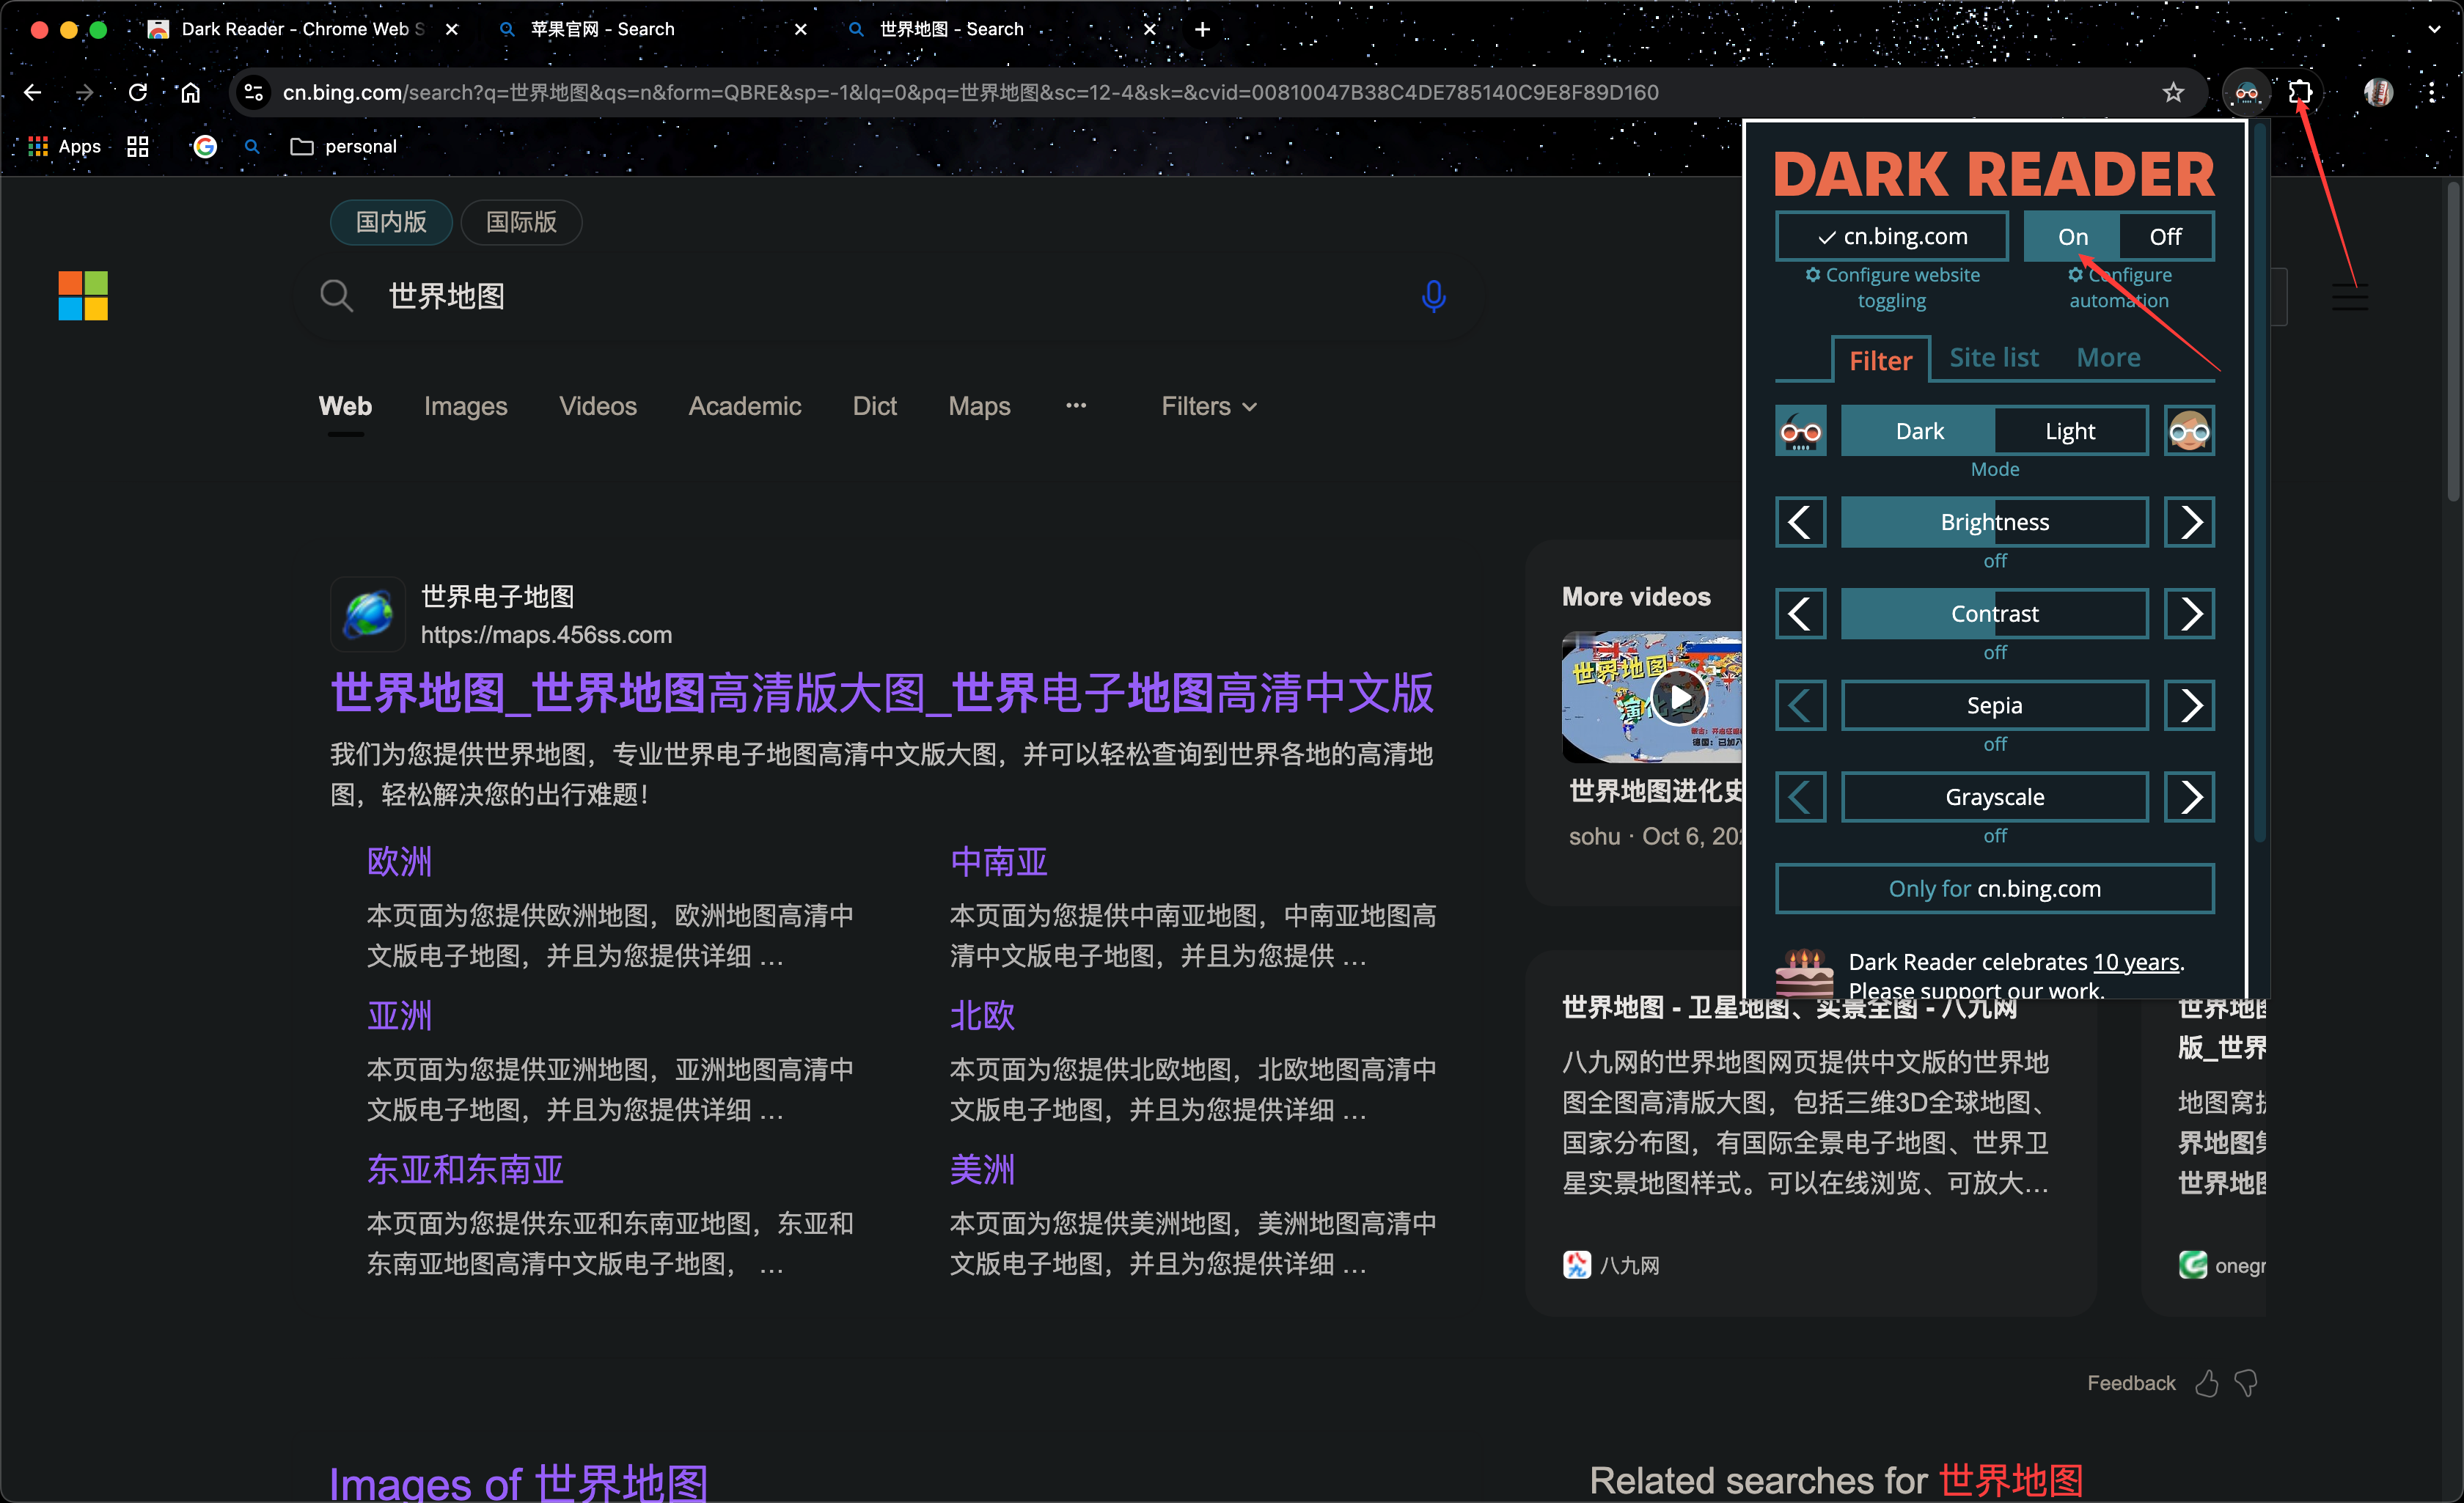Open the three-dot more search categories menu
Image resolution: width=2464 pixels, height=1503 pixels.
(1076, 405)
